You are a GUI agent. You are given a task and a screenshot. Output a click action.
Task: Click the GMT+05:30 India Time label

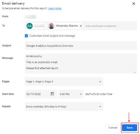pyautogui.click(x=99, y=94)
